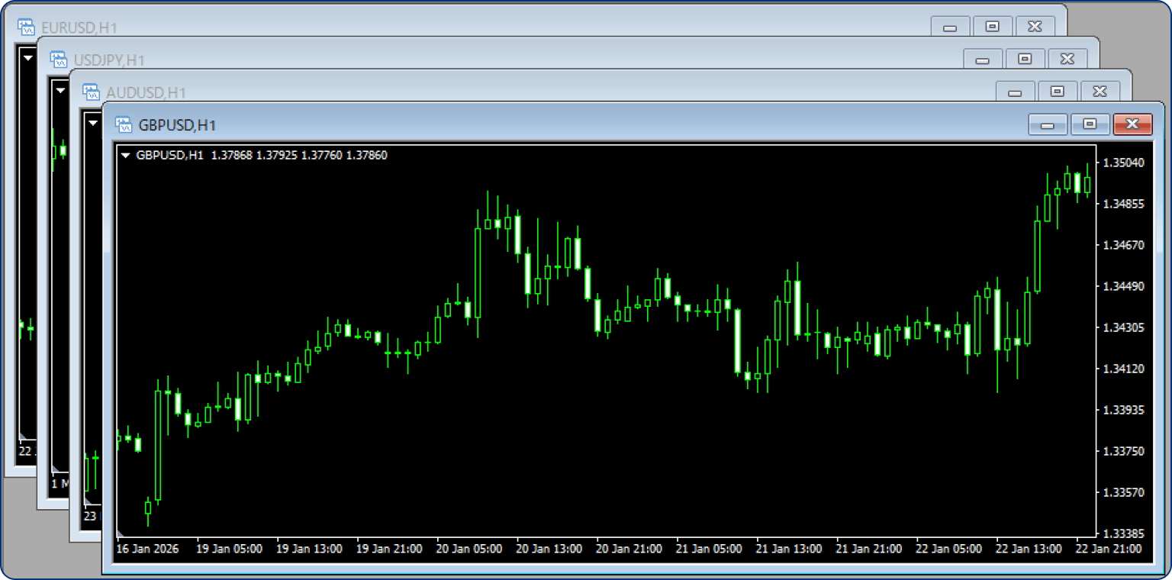Minimize the GBPUSD,H1 chart window
Viewport: 1172px width, 580px height.
(x=1048, y=124)
